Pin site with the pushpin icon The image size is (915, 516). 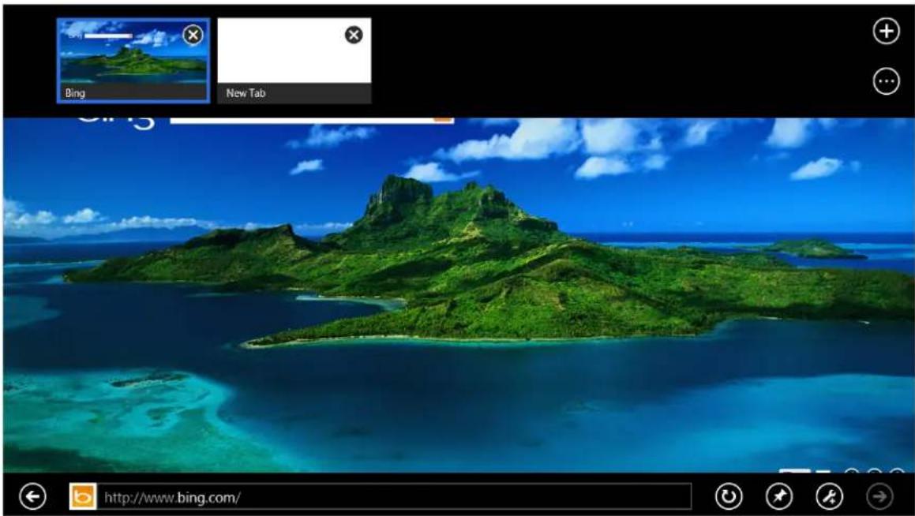click(x=779, y=497)
